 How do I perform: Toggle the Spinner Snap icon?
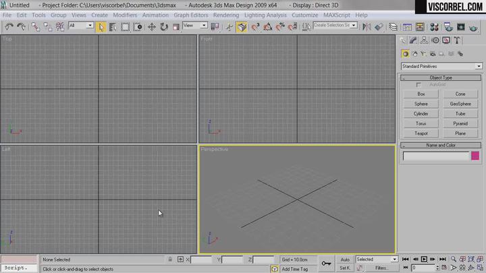(x=292, y=27)
